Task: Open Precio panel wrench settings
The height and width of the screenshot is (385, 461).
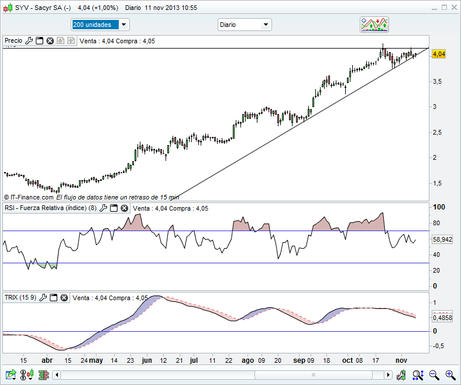Action: point(29,41)
